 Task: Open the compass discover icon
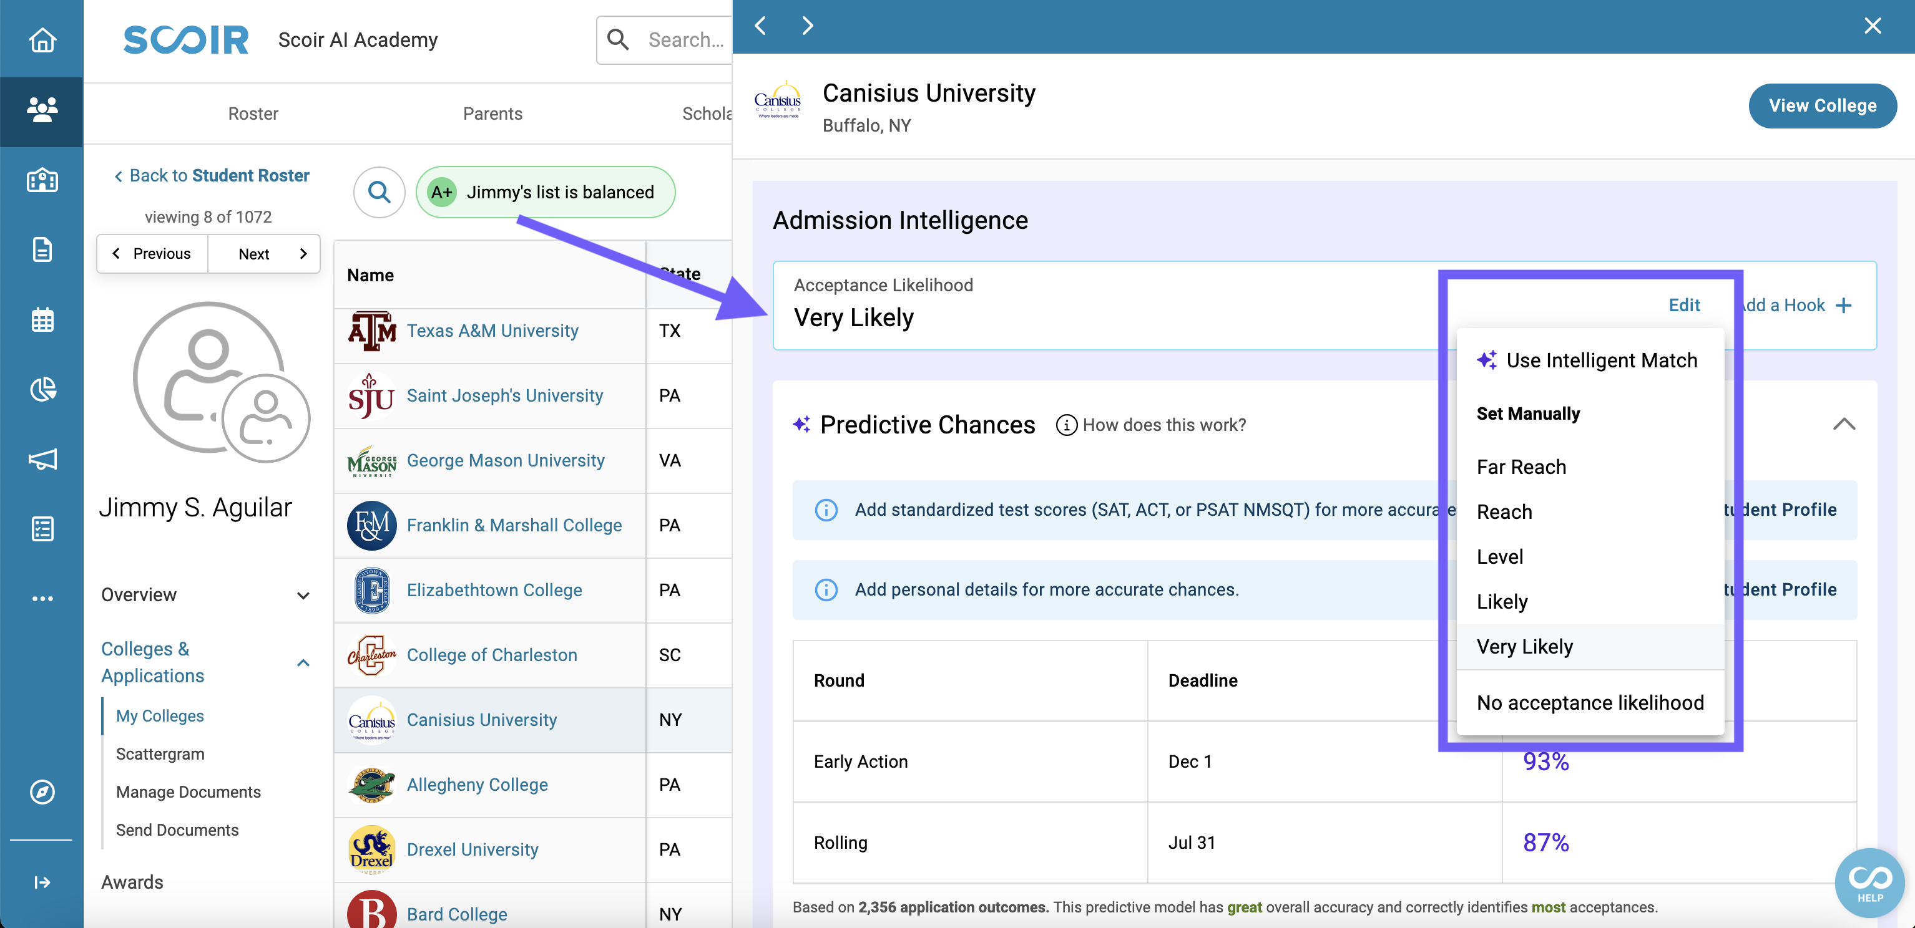pos(42,792)
